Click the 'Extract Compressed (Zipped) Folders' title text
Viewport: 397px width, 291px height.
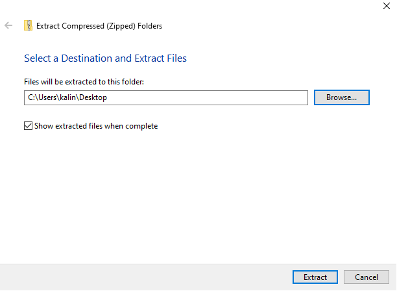[99, 26]
